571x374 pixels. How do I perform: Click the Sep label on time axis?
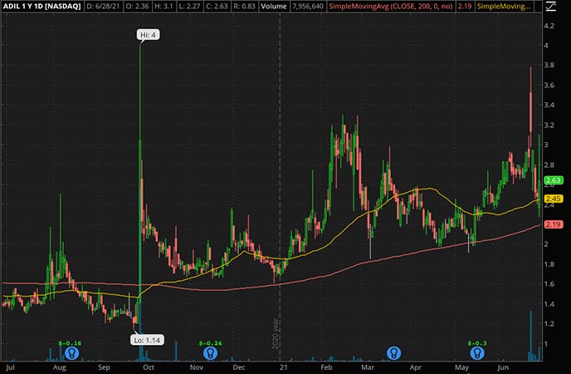(104, 367)
